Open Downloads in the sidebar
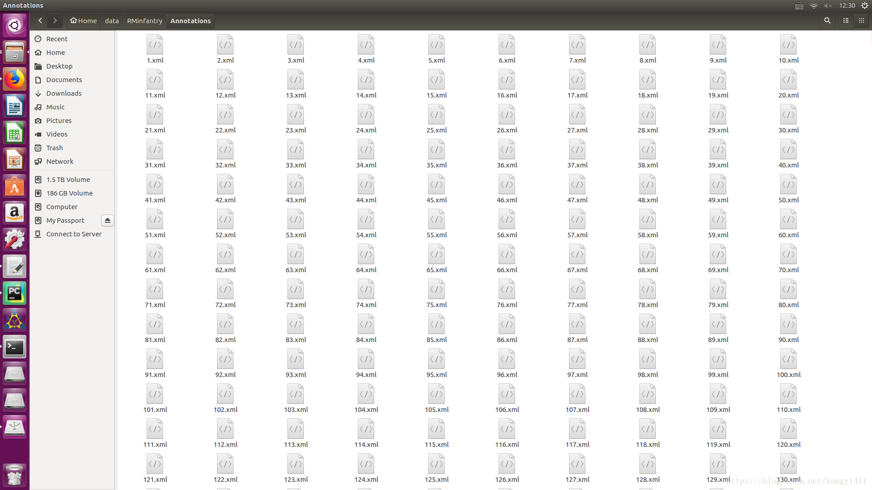The image size is (872, 490). (72, 93)
